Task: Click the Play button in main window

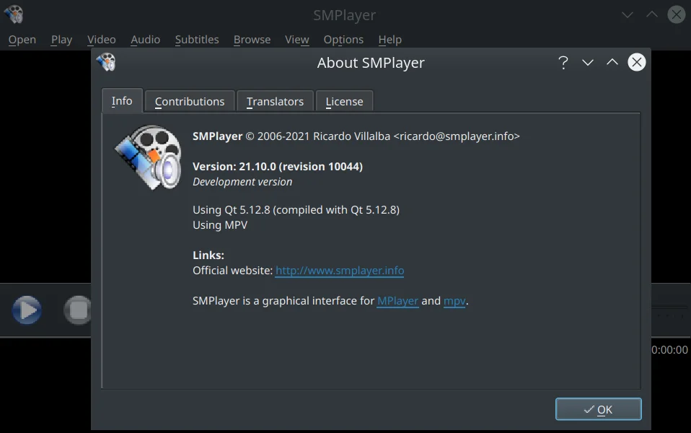Action: (27, 310)
